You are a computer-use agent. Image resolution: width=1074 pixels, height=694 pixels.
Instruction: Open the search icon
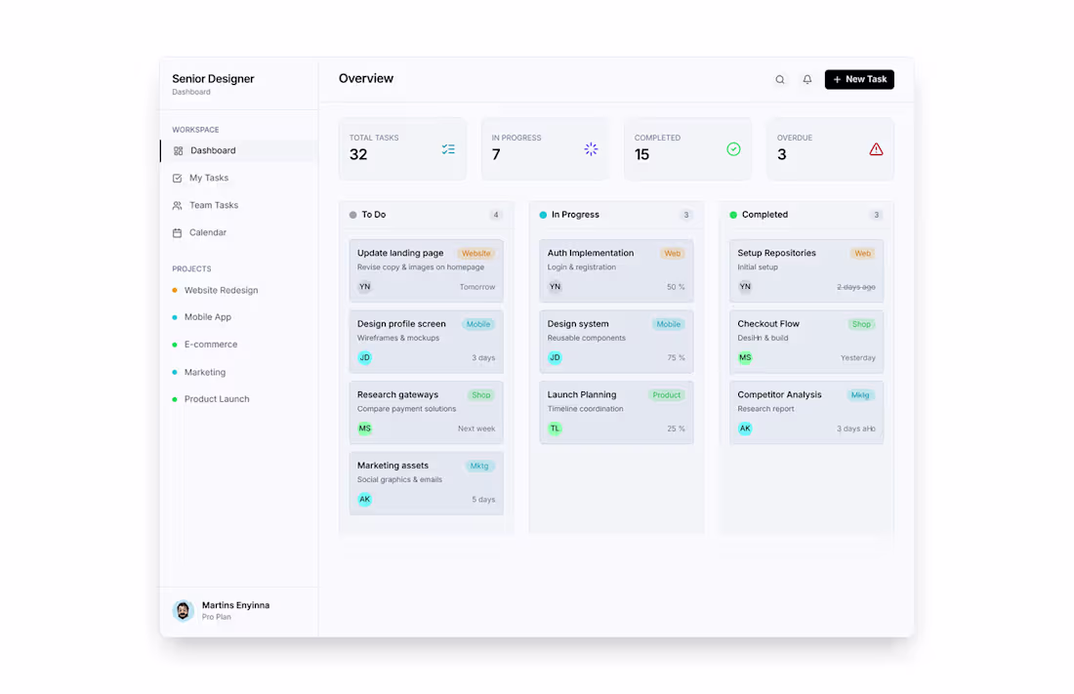tap(779, 79)
